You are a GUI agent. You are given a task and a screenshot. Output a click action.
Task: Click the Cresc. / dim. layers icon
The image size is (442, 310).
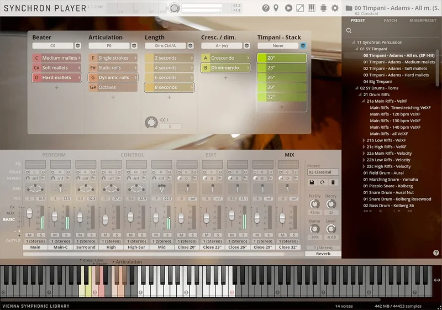tap(246, 46)
